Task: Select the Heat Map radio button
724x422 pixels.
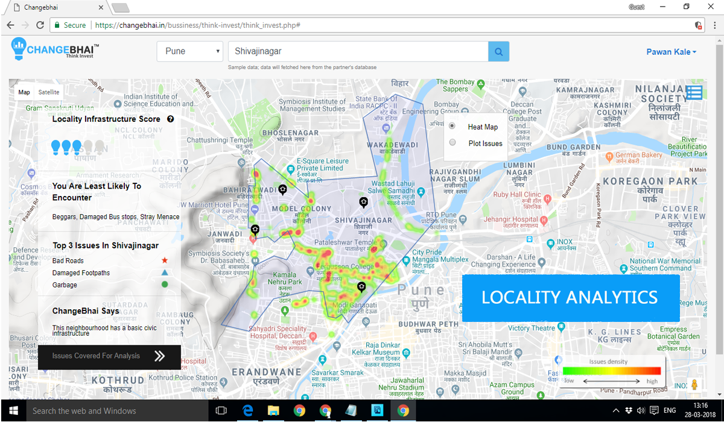Action: click(453, 127)
